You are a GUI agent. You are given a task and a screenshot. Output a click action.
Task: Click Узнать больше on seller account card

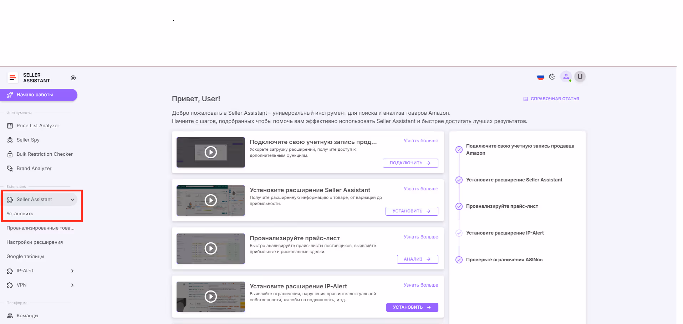click(x=421, y=141)
